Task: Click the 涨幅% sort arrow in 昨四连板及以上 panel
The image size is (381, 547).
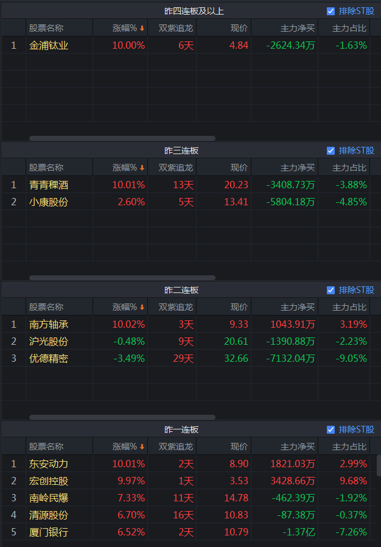Action: tap(142, 28)
